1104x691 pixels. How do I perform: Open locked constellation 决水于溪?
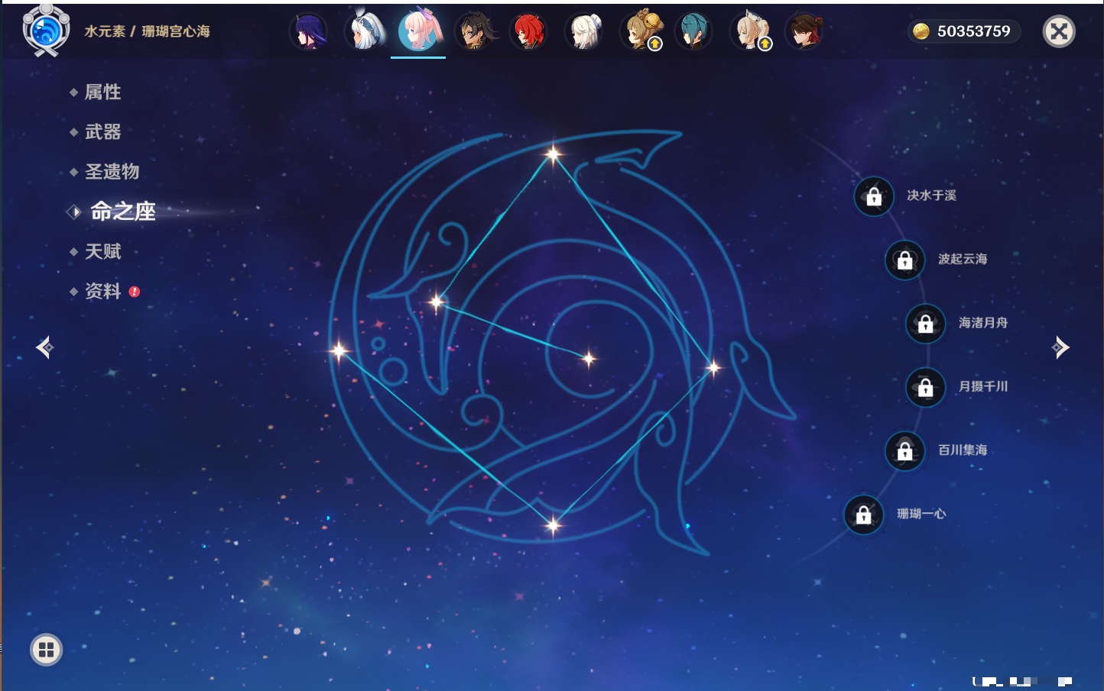pos(874,197)
